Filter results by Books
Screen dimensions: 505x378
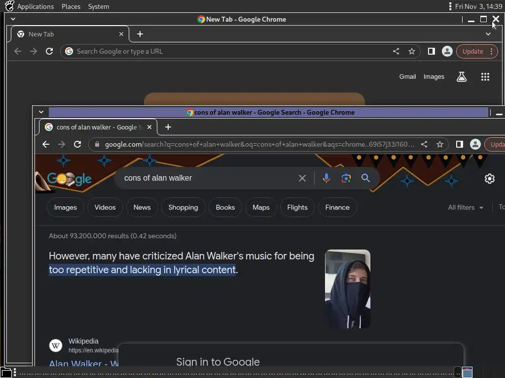click(x=225, y=208)
